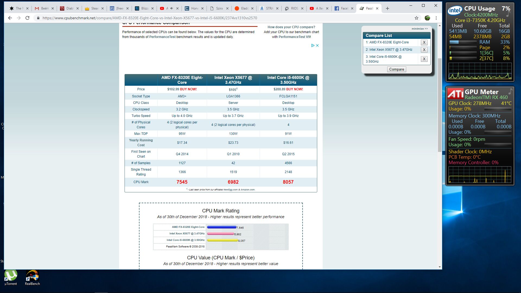Click the browser forward arrow
The height and width of the screenshot is (293, 521).
coord(19,18)
